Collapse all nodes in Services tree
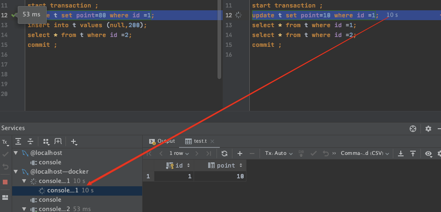Screen dimensions: 441x212 coord(30,141)
